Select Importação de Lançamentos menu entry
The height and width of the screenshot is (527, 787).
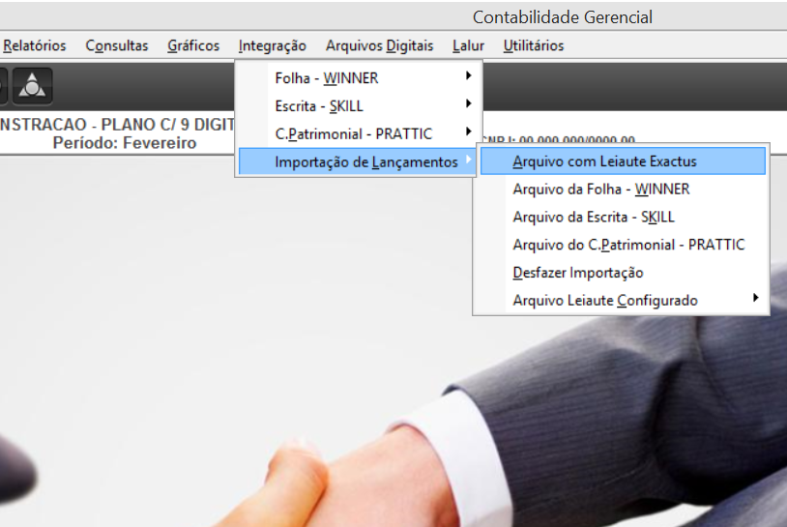coord(357,161)
